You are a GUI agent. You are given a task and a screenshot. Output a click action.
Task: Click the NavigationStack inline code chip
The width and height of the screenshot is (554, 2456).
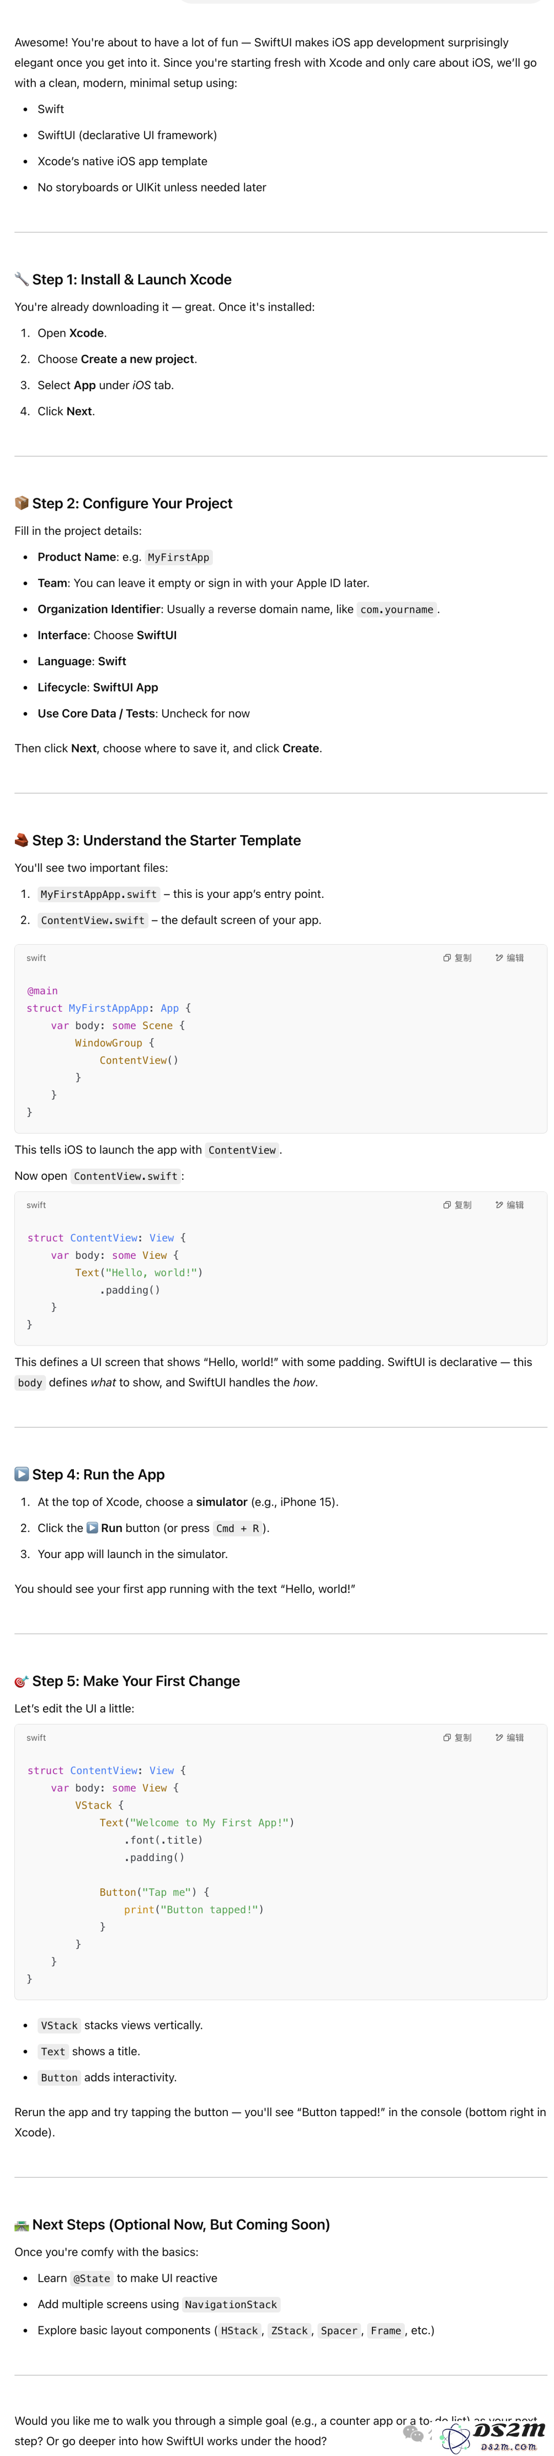coord(231,2304)
